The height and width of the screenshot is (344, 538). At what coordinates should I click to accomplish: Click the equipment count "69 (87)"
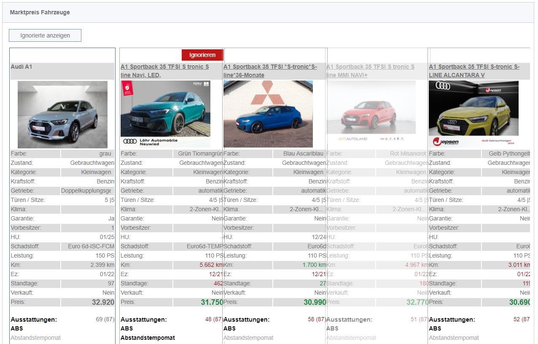point(105,320)
